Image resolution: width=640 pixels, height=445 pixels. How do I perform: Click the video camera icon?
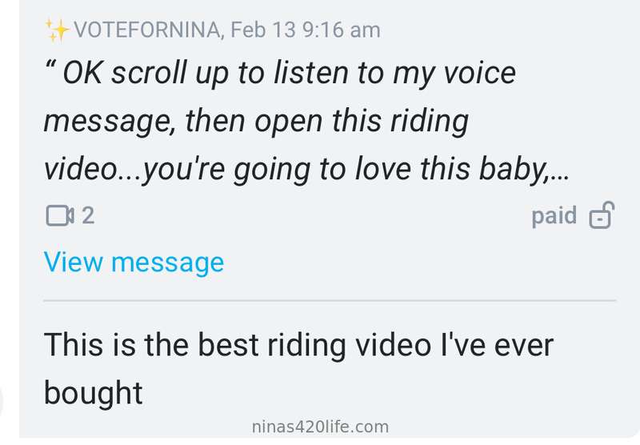(60, 215)
